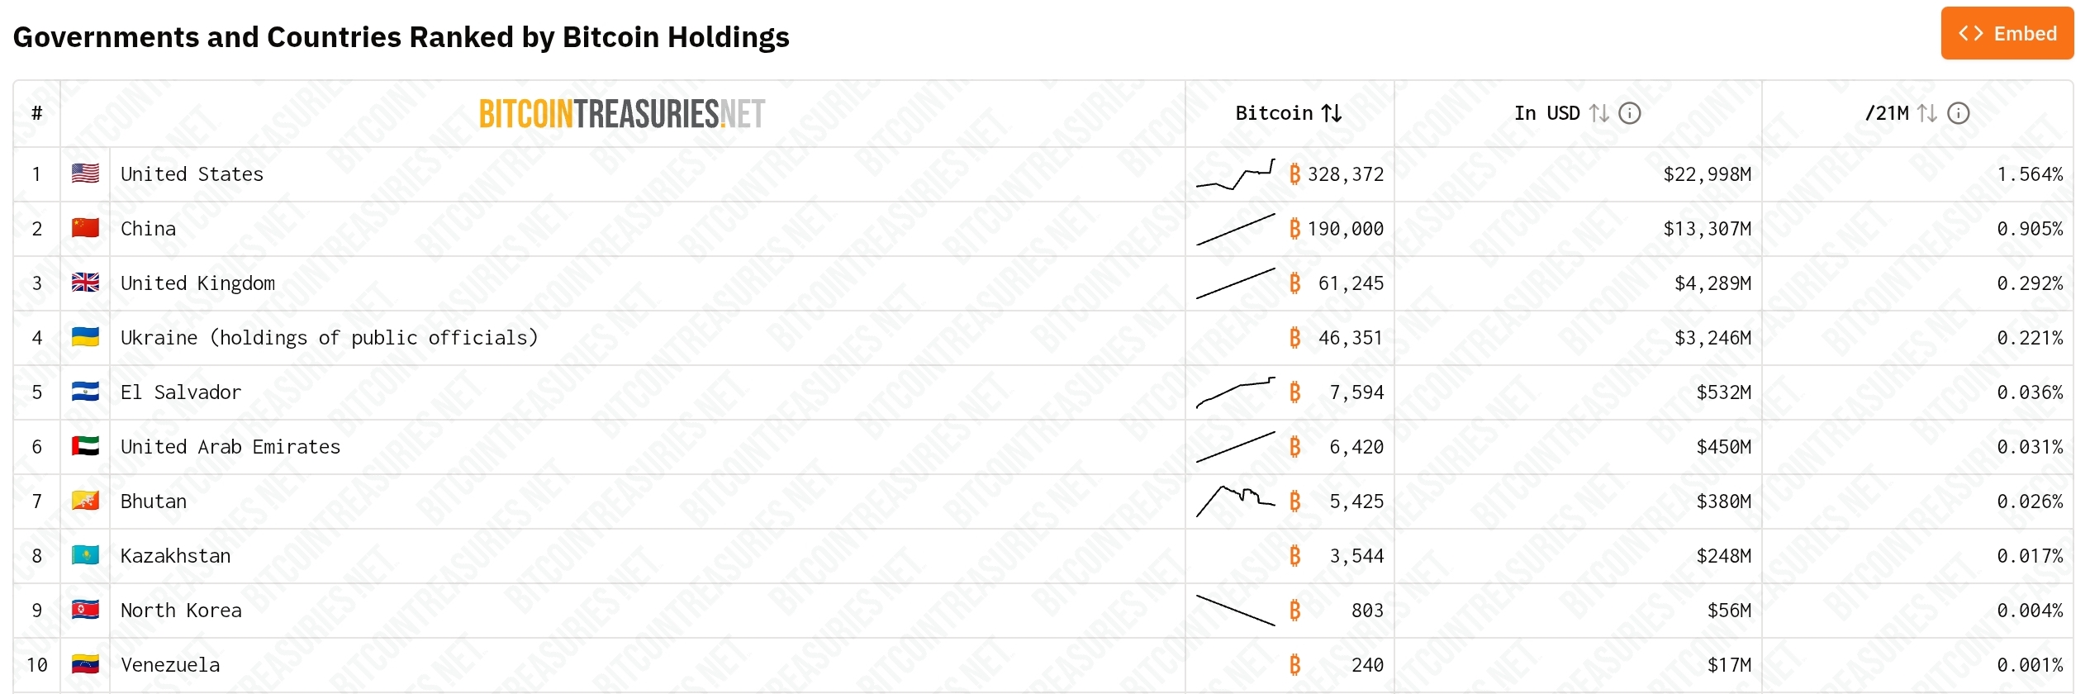Select the United States sparkline chart
Viewport: 2090px width, 694px height.
coord(1235,174)
